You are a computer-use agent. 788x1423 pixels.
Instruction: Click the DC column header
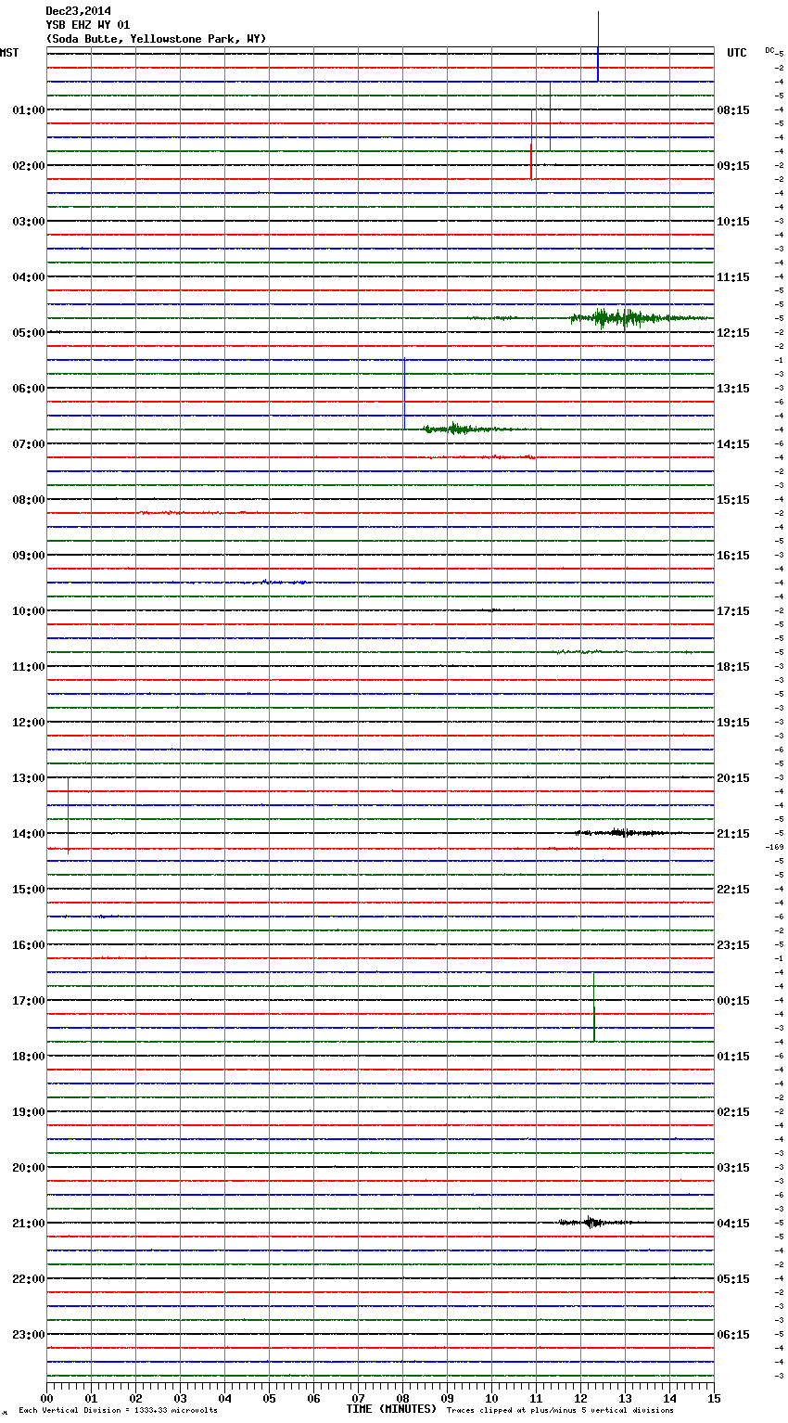pyautogui.click(x=769, y=50)
